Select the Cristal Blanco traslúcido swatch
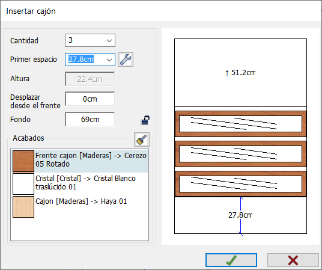The height and width of the screenshot is (270, 322). 23,184
